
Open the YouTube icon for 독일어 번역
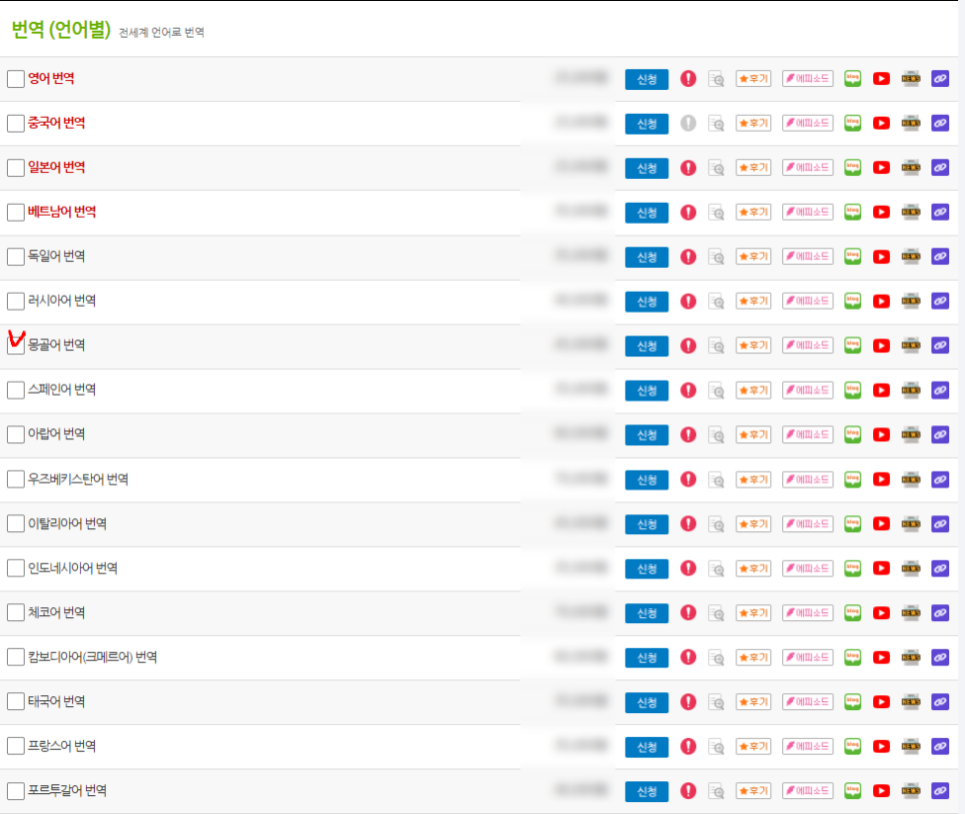pyautogui.click(x=881, y=257)
